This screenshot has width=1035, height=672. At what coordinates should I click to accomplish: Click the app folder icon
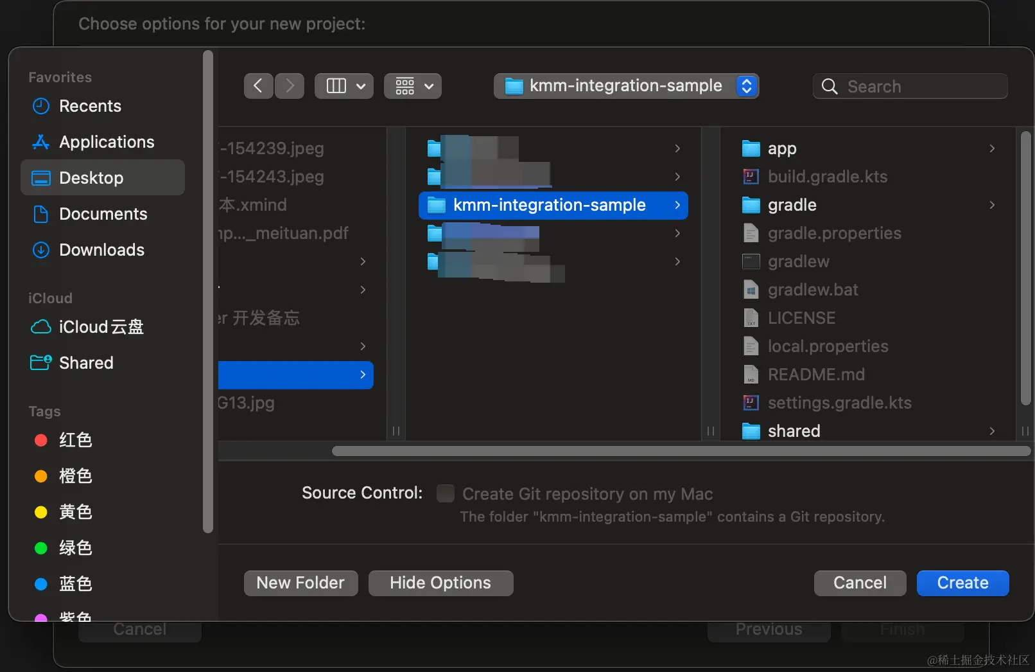751,149
